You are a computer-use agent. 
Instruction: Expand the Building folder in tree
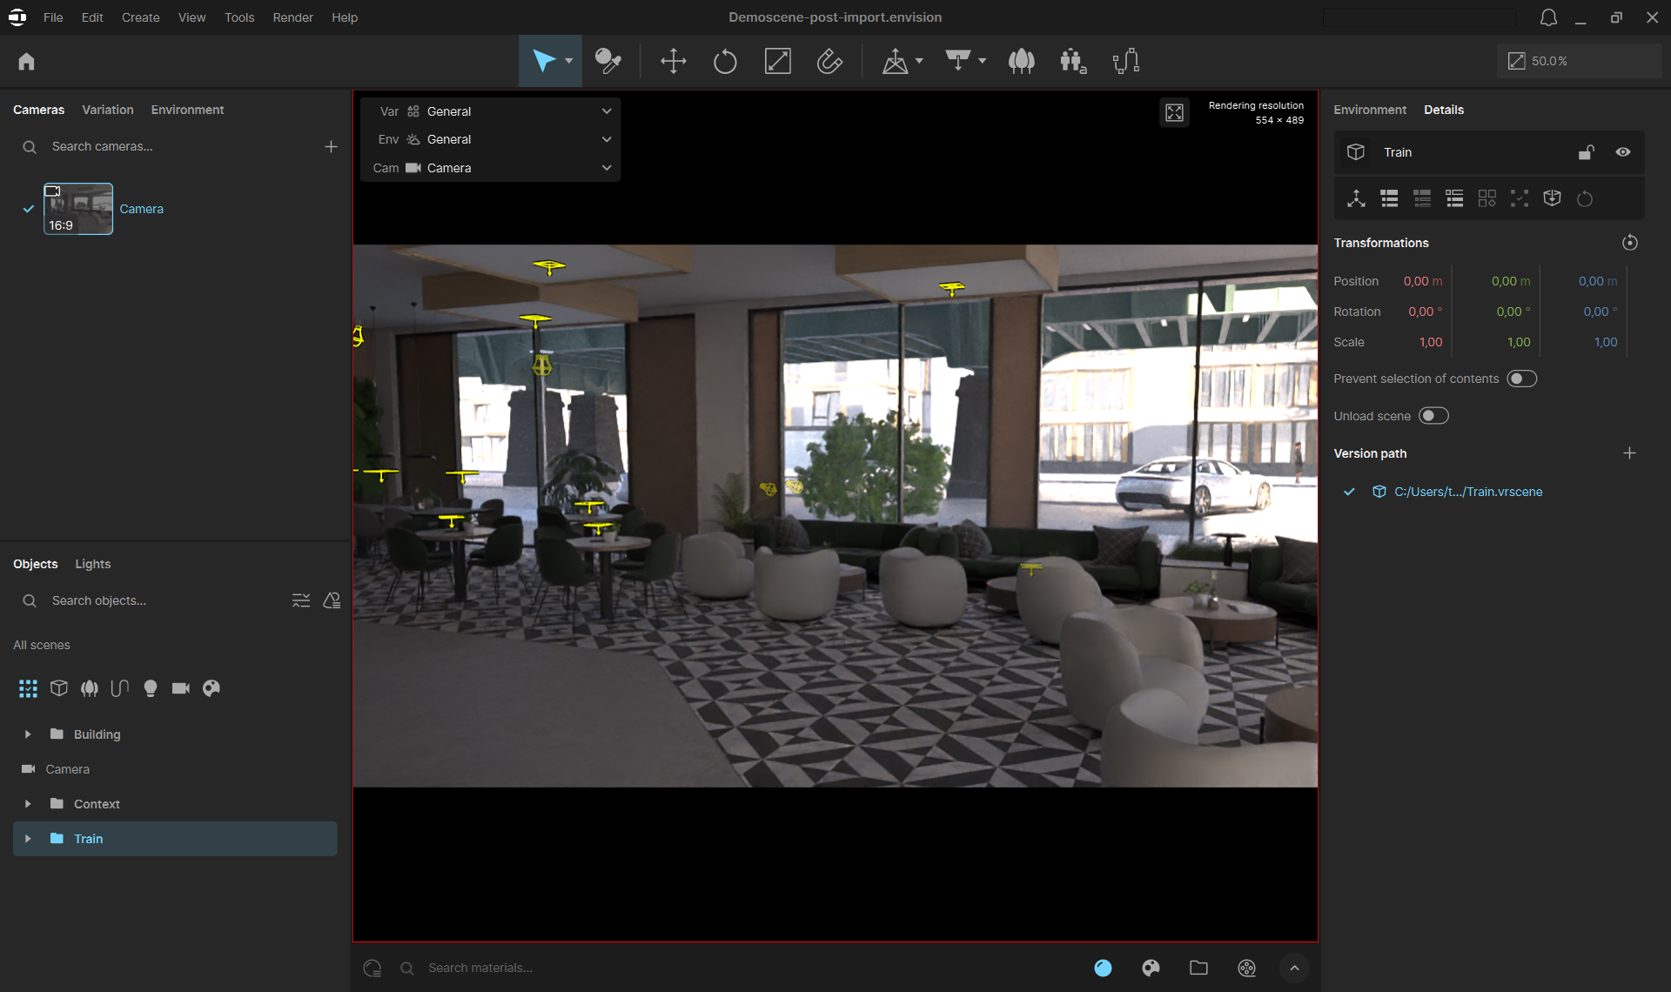pos(28,734)
